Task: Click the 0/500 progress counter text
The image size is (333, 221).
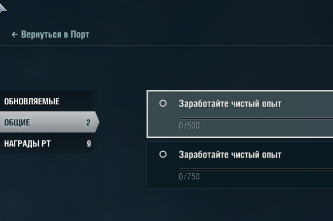Action: tap(189, 125)
